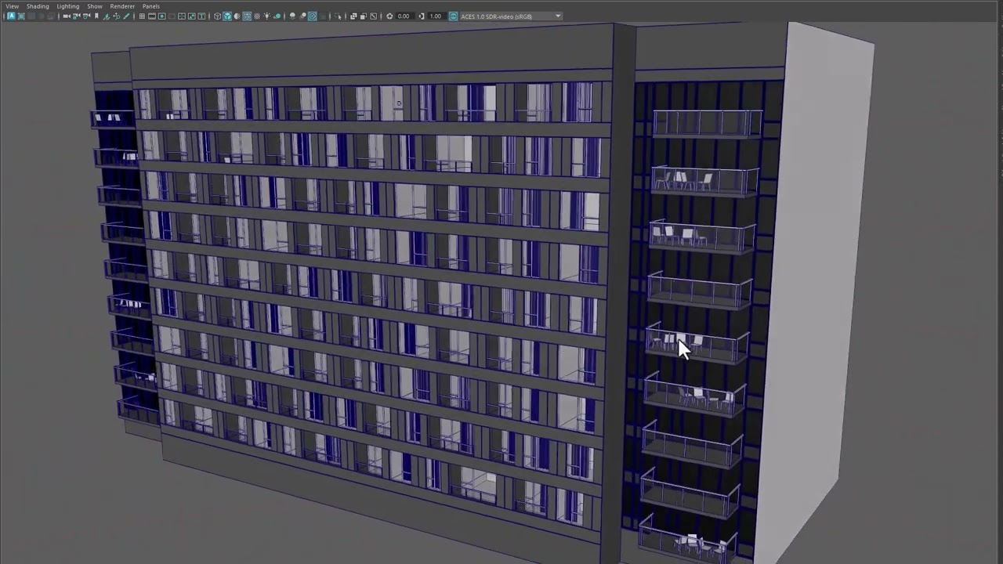The width and height of the screenshot is (1003, 564).
Task: Open the Panels menu
Action: (x=151, y=5)
